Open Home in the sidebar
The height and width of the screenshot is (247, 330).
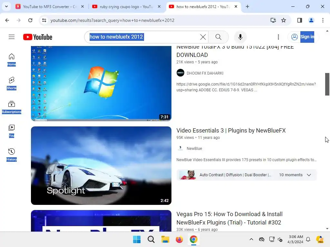coord(12,59)
